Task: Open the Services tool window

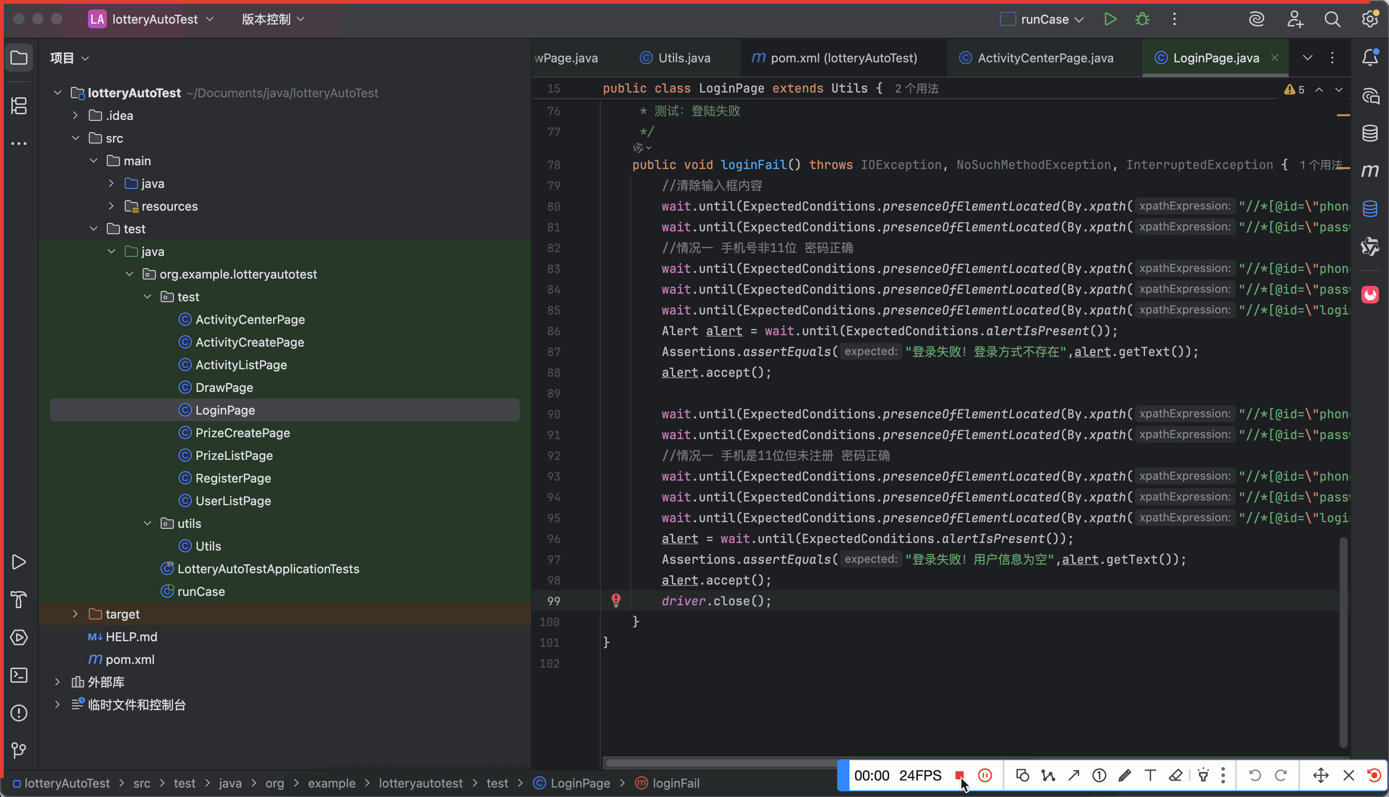Action: [19, 637]
